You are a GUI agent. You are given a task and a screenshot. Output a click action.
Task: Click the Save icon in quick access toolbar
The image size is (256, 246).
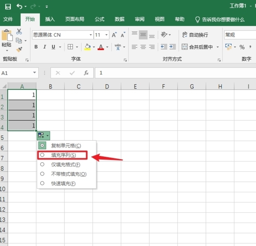pyautogui.click(x=8, y=7)
